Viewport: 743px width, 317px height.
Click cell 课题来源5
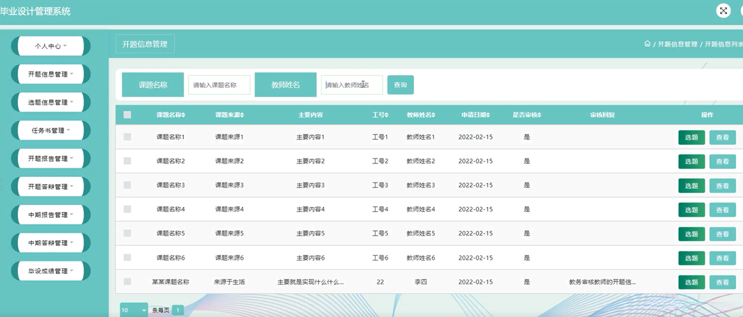tap(229, 233)
